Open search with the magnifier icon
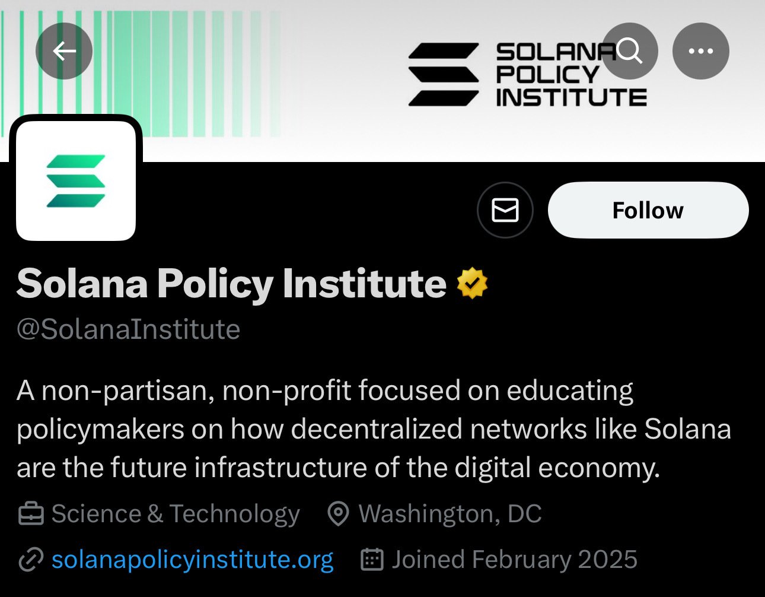 tap(630, 51)
